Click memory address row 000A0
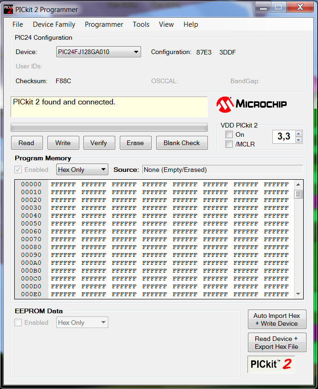Image resolution: width=318 pixels, height=389 pixels. (31, 263)
